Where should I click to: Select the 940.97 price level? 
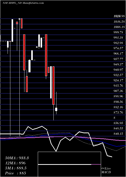118,70
